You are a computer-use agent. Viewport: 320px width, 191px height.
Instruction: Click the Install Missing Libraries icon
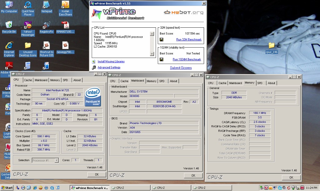tap(94, 61)
